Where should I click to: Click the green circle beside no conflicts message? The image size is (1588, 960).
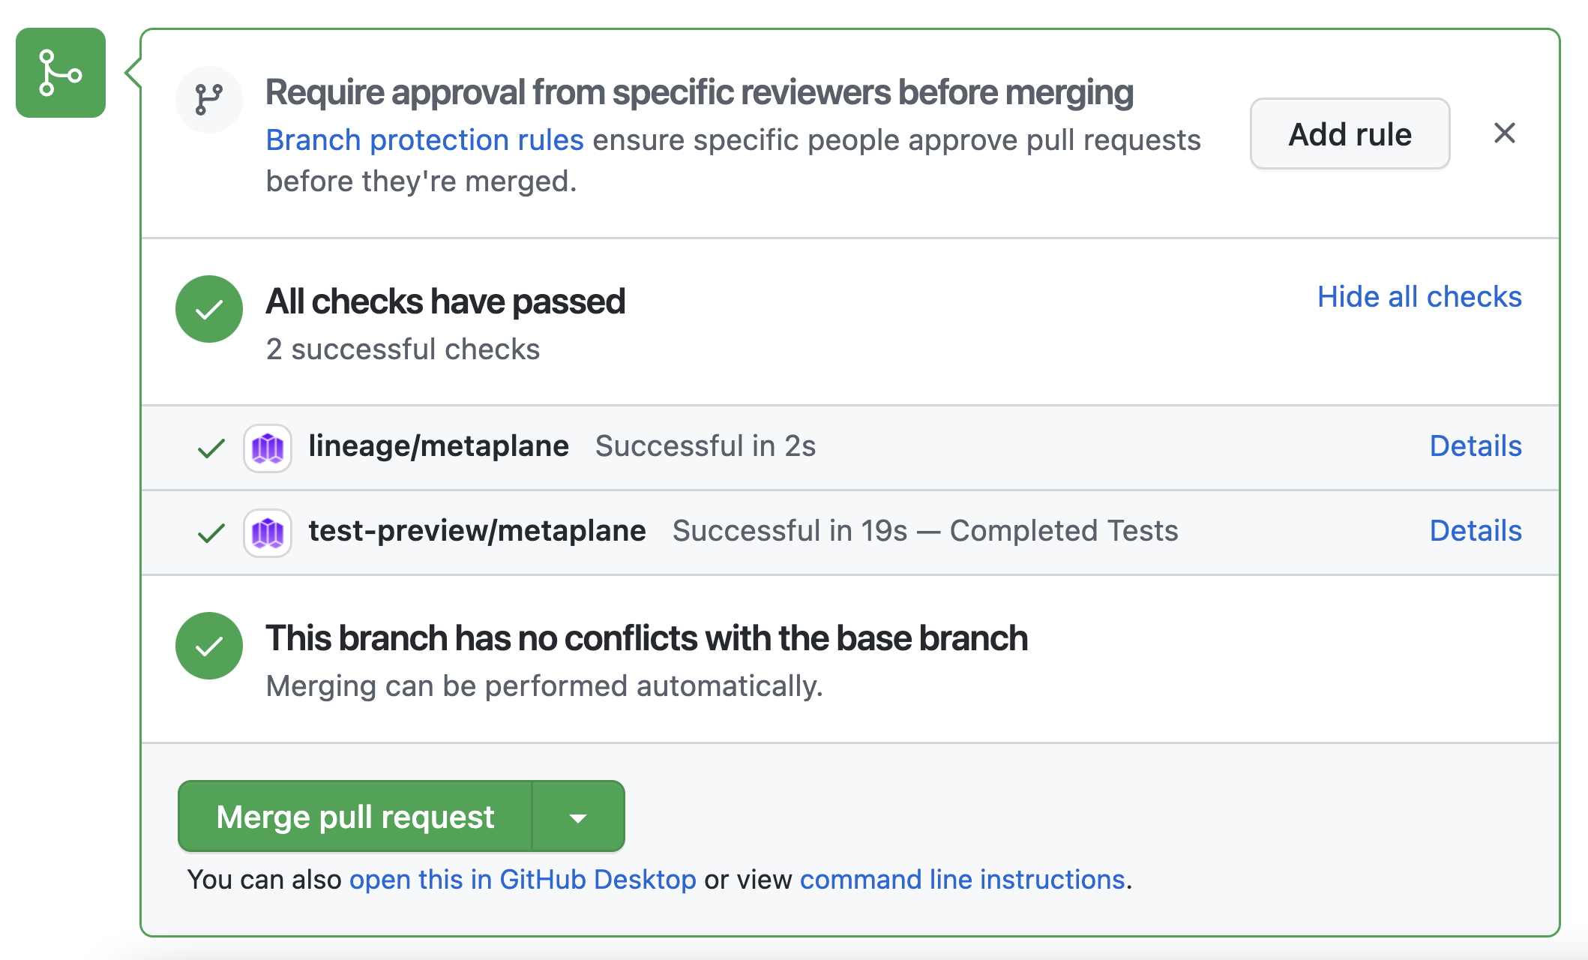point(208,646)
